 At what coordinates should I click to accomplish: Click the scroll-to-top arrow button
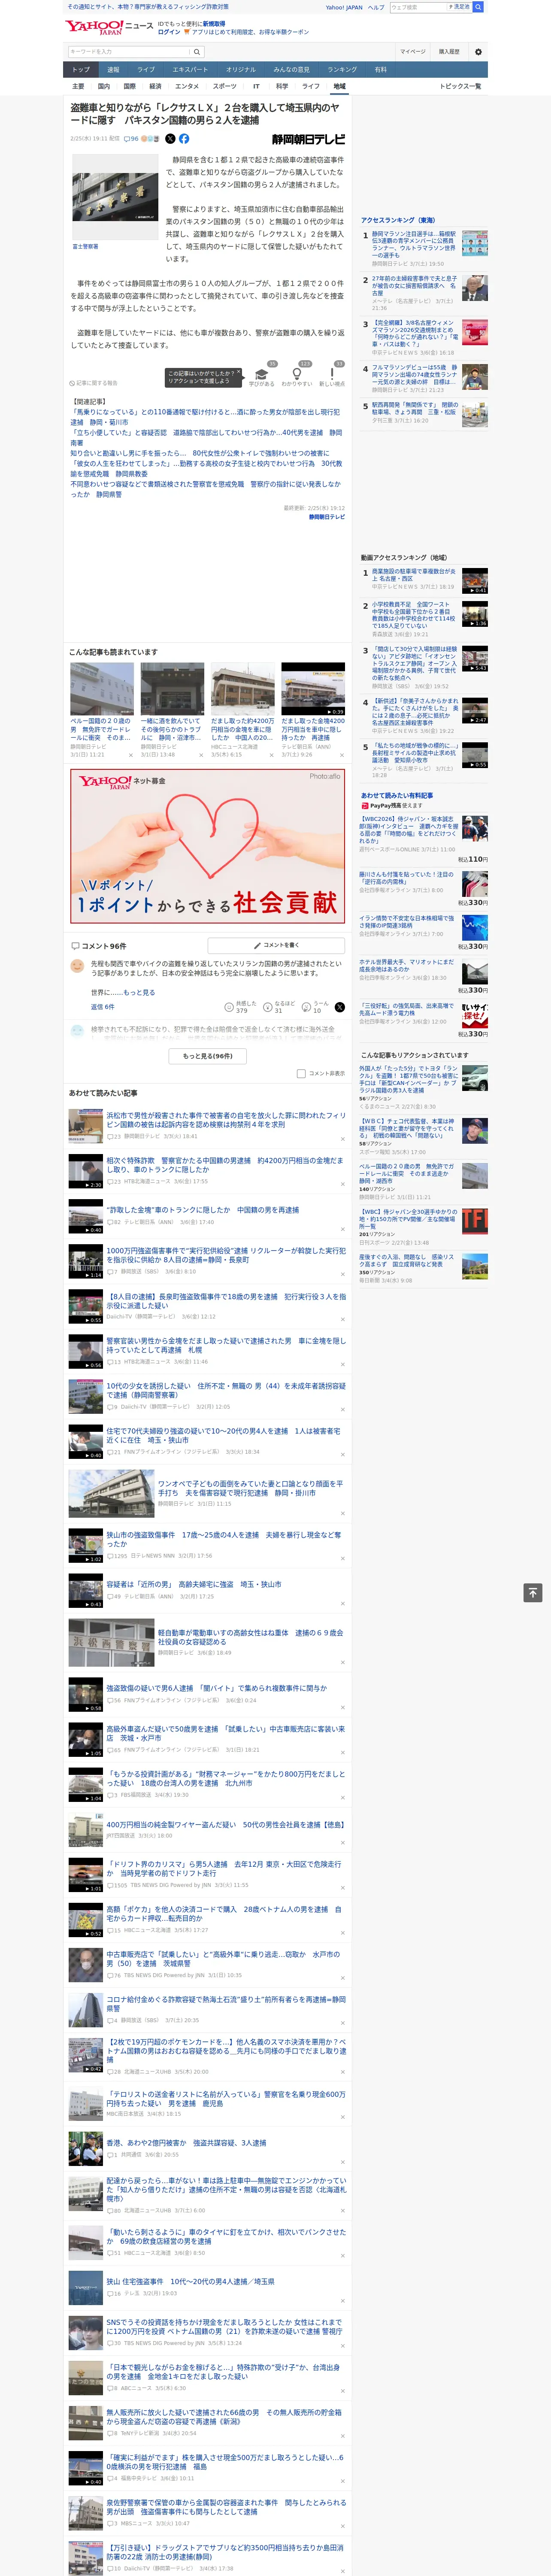point(533,1593)
